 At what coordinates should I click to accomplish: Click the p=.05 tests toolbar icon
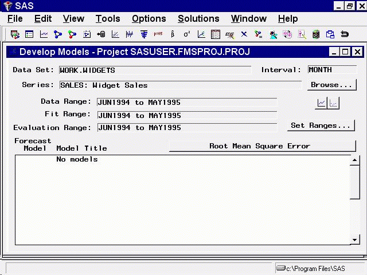(x=158, y=34)
